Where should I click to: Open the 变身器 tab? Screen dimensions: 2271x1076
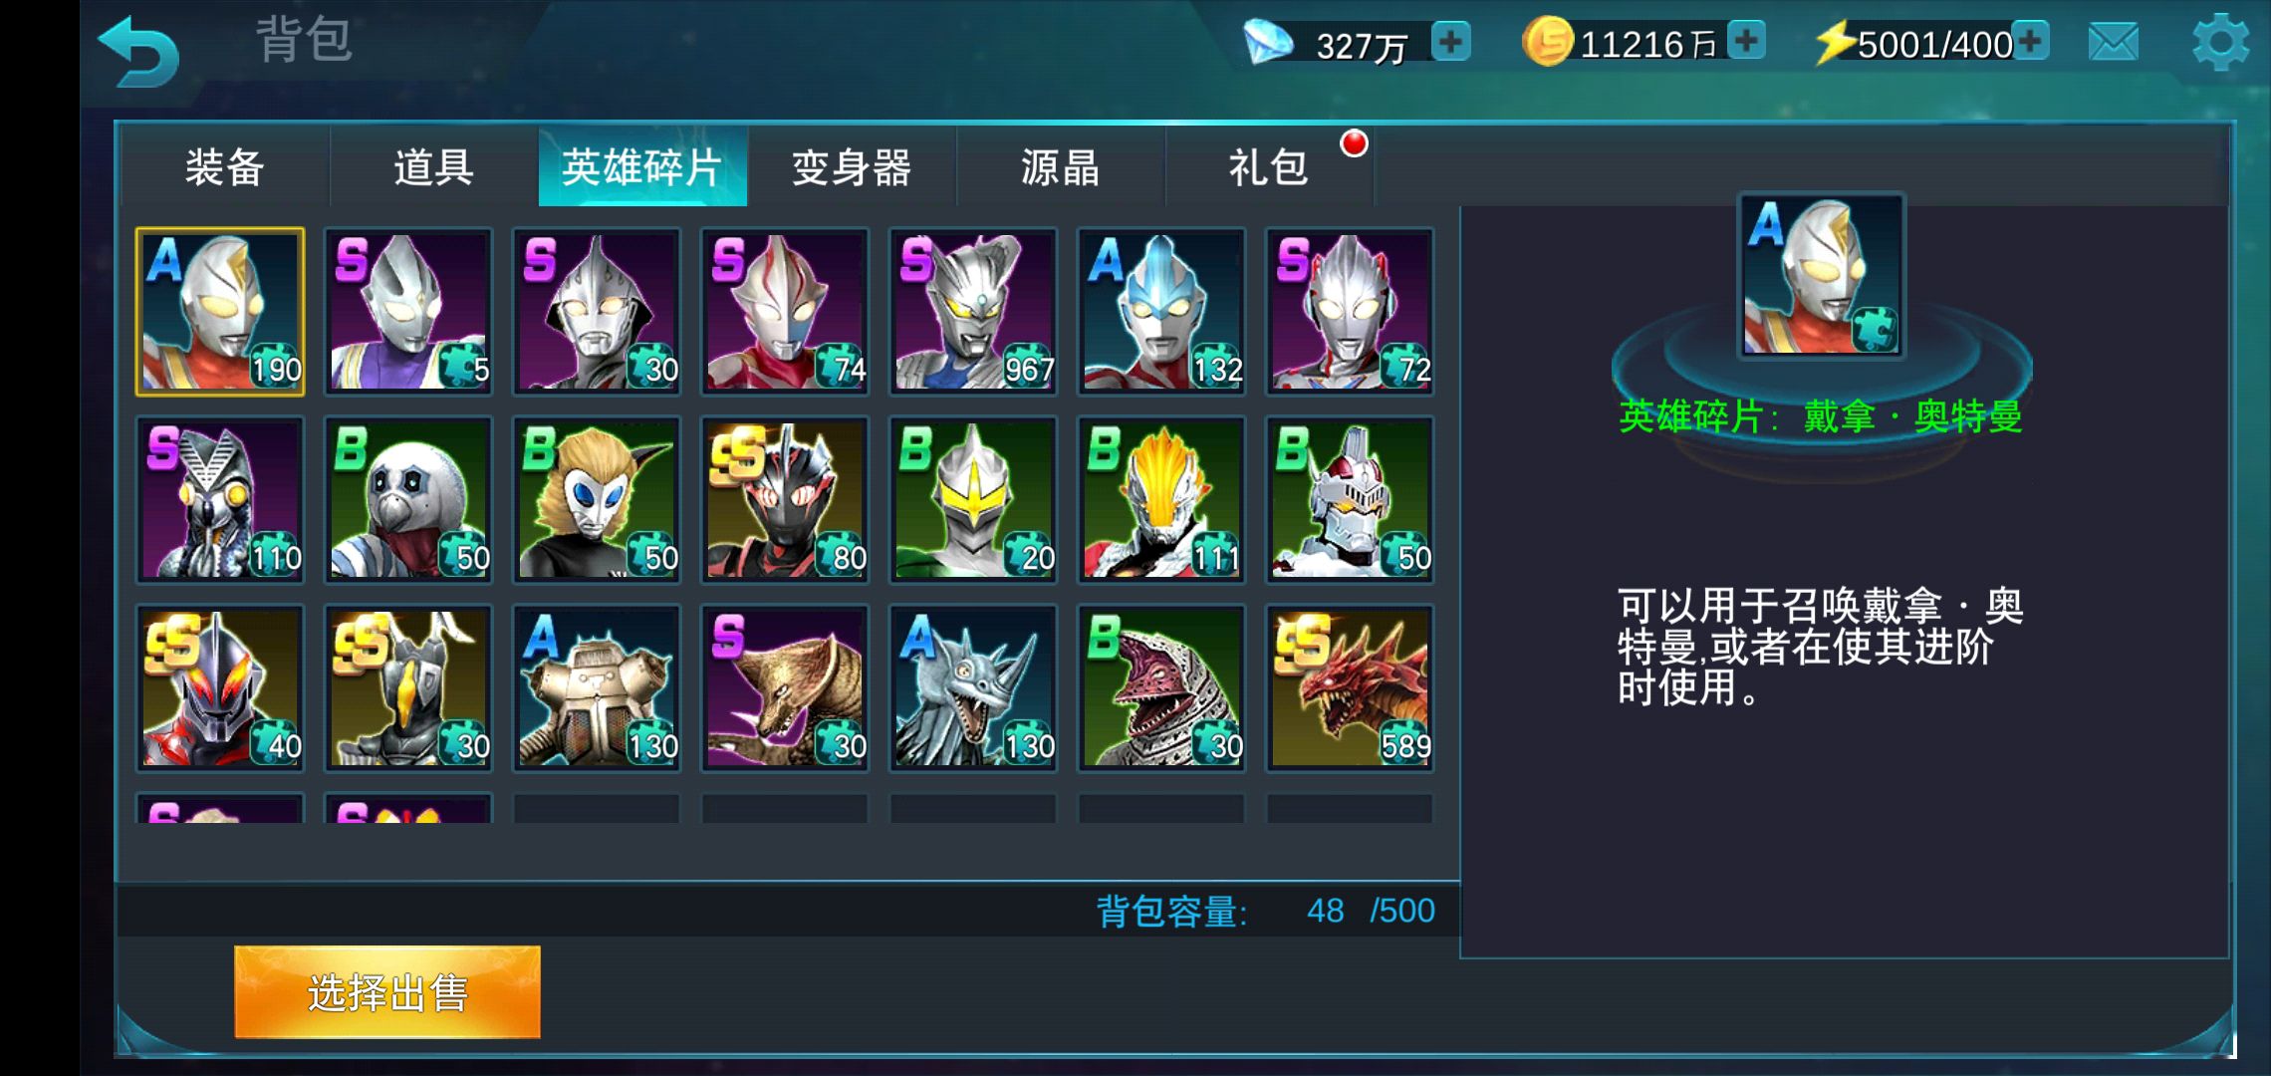point(852,166)
